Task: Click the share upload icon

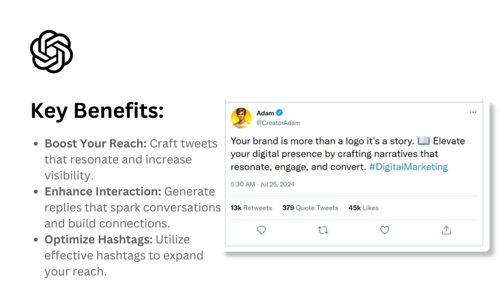Action: pyautogui.click(x=446, y=230)
